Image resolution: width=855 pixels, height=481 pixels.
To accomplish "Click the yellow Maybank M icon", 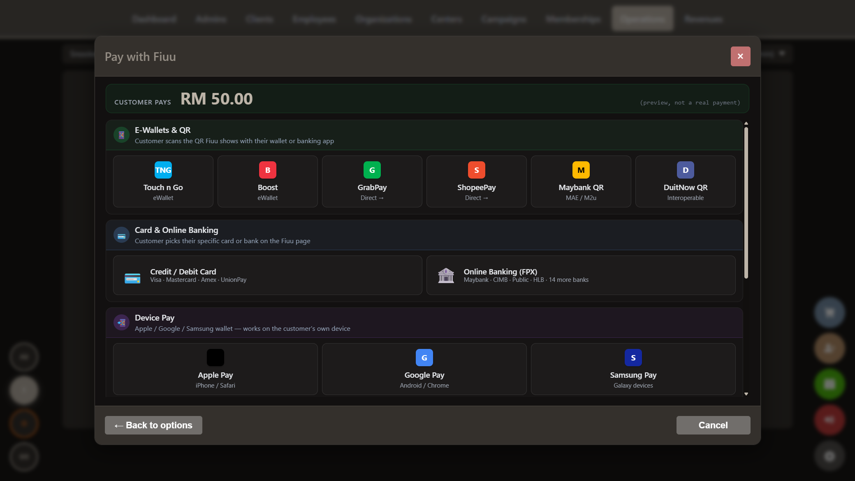I will [x=581, y=170].
